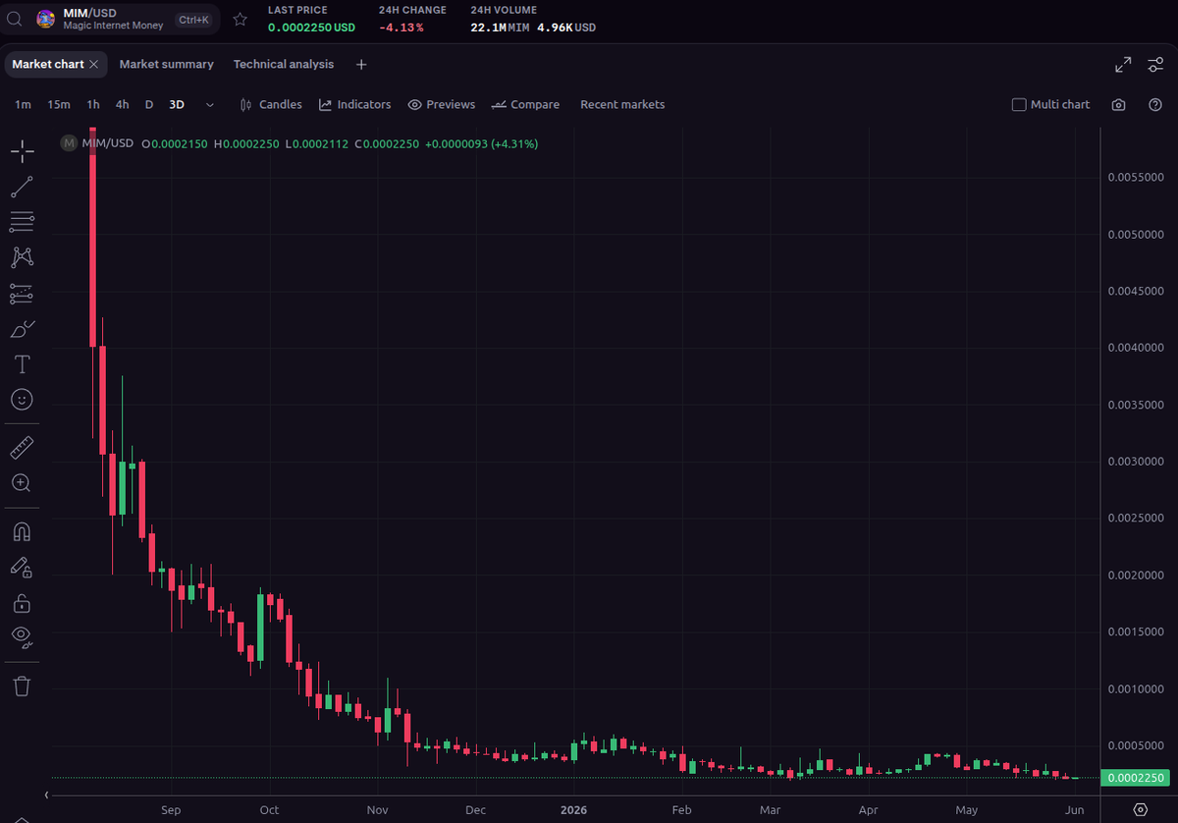Expand more timeframe intervals dropdown
Image resolution: width=1178 pixels, height=823 pixels.
pos(209,104)
